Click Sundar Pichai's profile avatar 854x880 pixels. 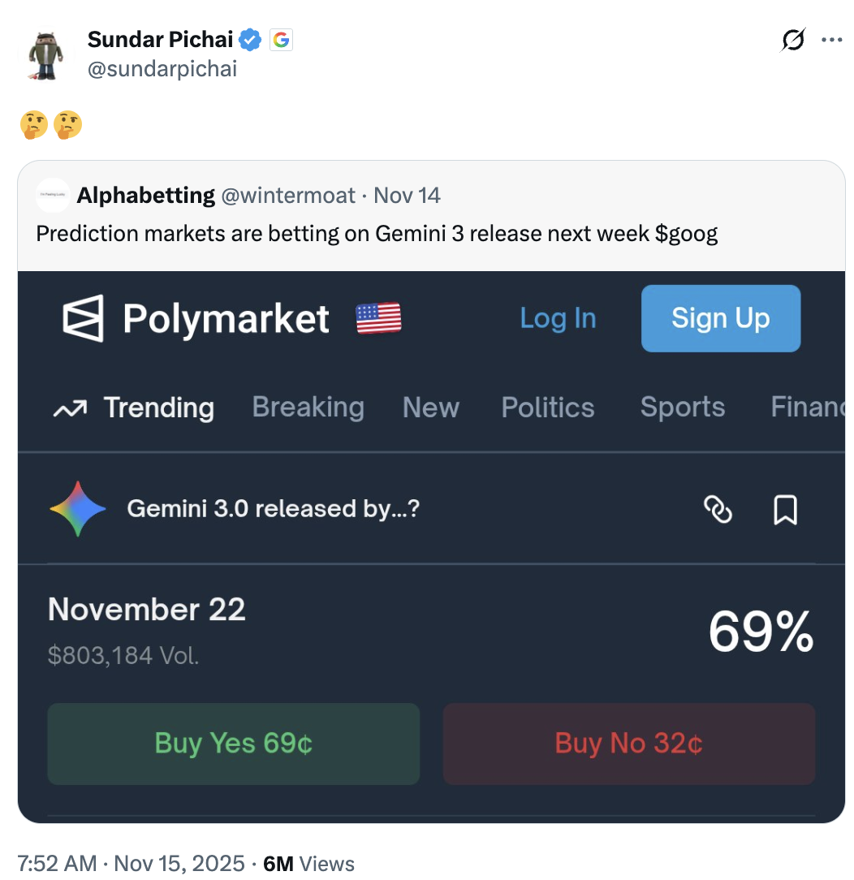tap(45, 55)
